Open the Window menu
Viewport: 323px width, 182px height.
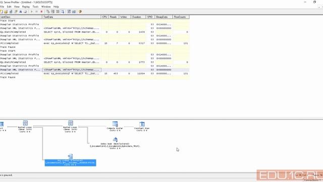pos(46,7)
